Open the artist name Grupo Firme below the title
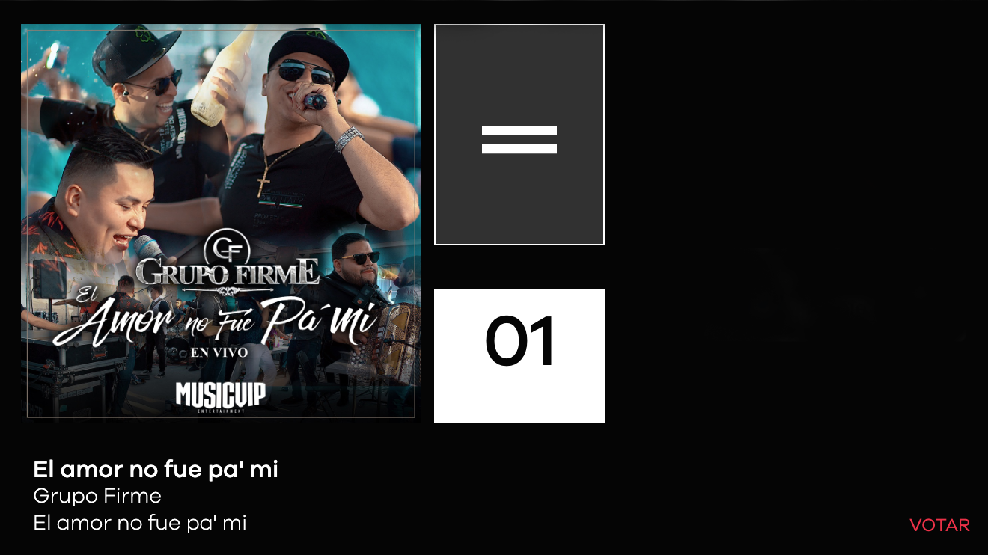 97,496
